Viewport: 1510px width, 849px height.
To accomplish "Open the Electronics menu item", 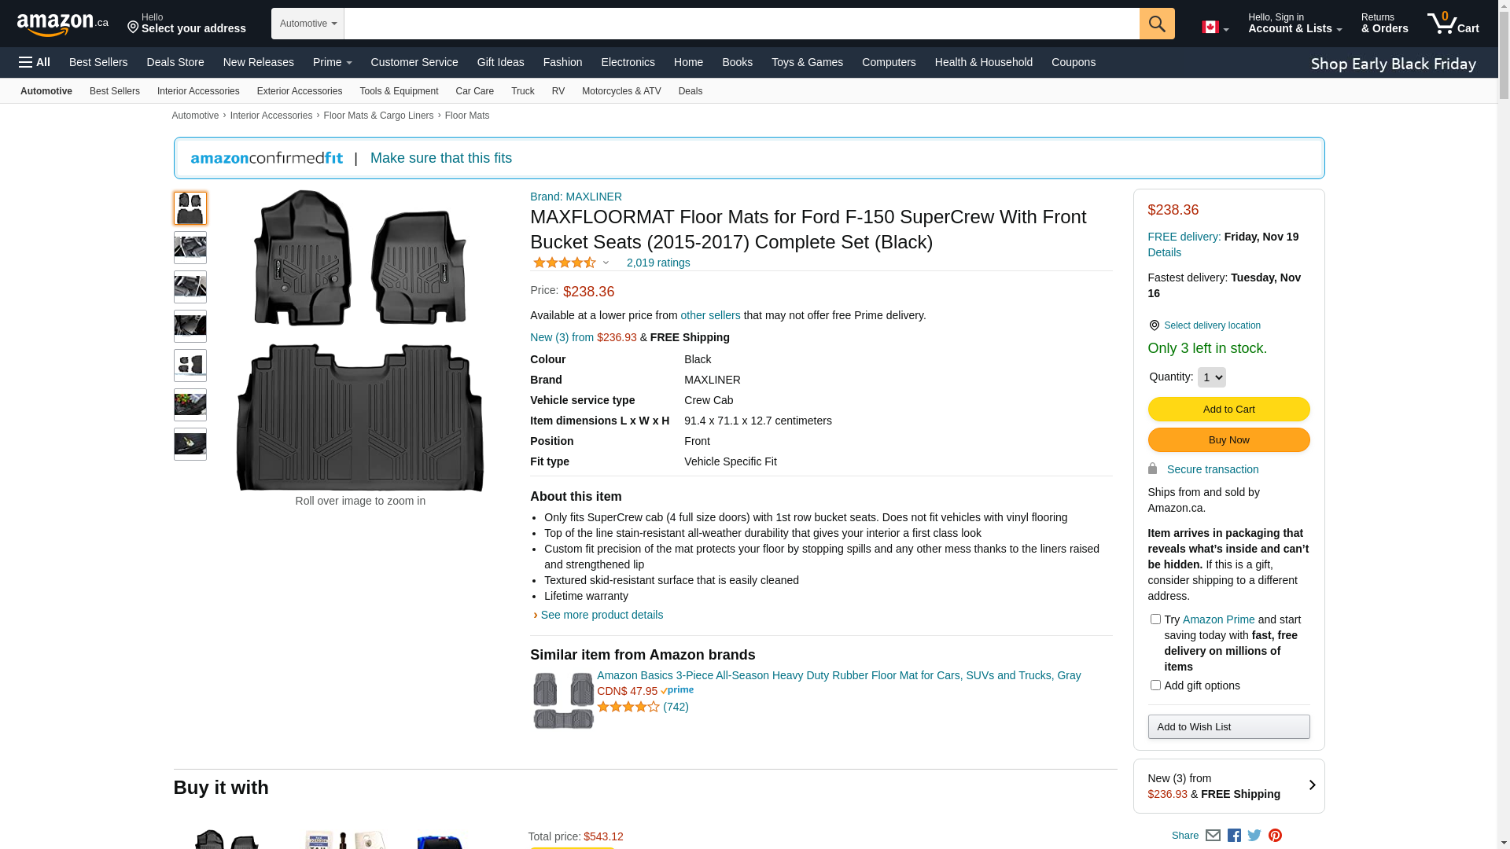I will [628, 62].
